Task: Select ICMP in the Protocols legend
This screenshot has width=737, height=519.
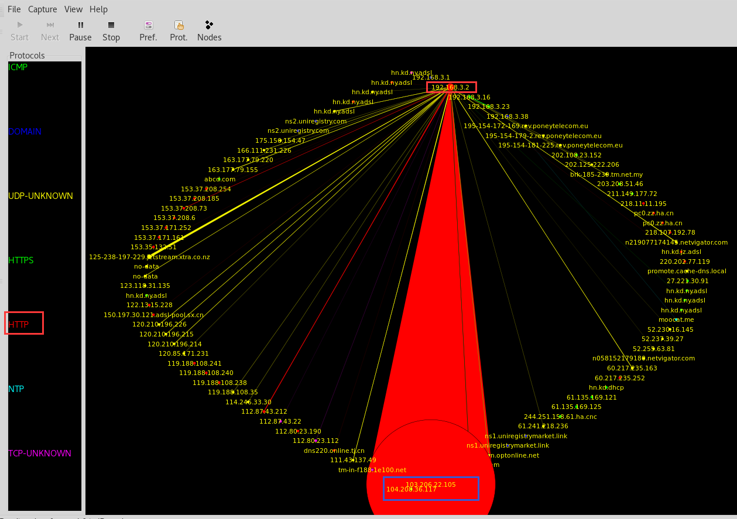Action: coord(18,67)
